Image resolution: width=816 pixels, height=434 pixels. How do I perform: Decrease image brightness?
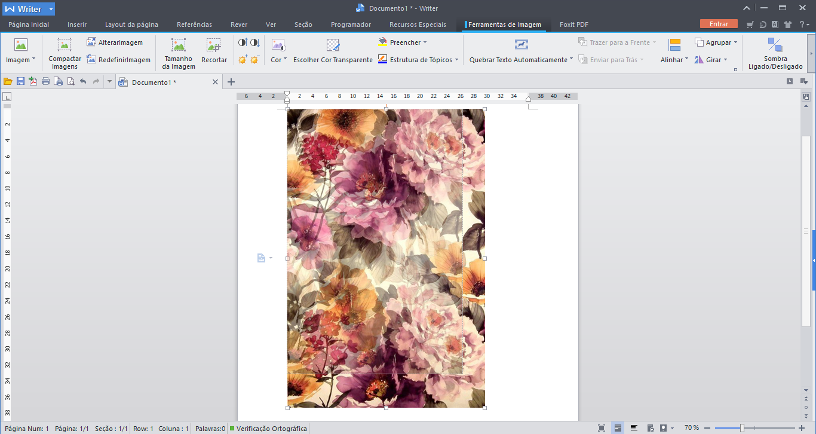point(255,60)
